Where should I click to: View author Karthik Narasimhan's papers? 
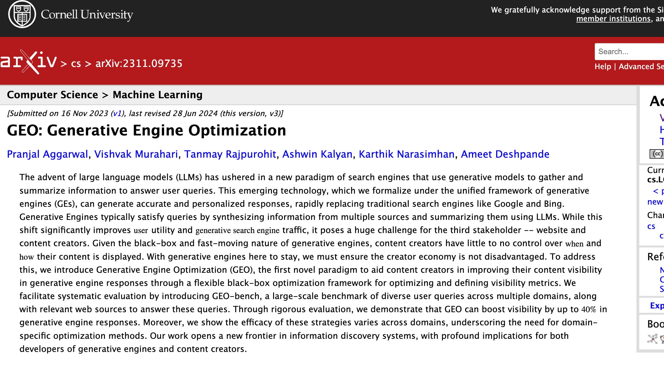pos(407,154)
